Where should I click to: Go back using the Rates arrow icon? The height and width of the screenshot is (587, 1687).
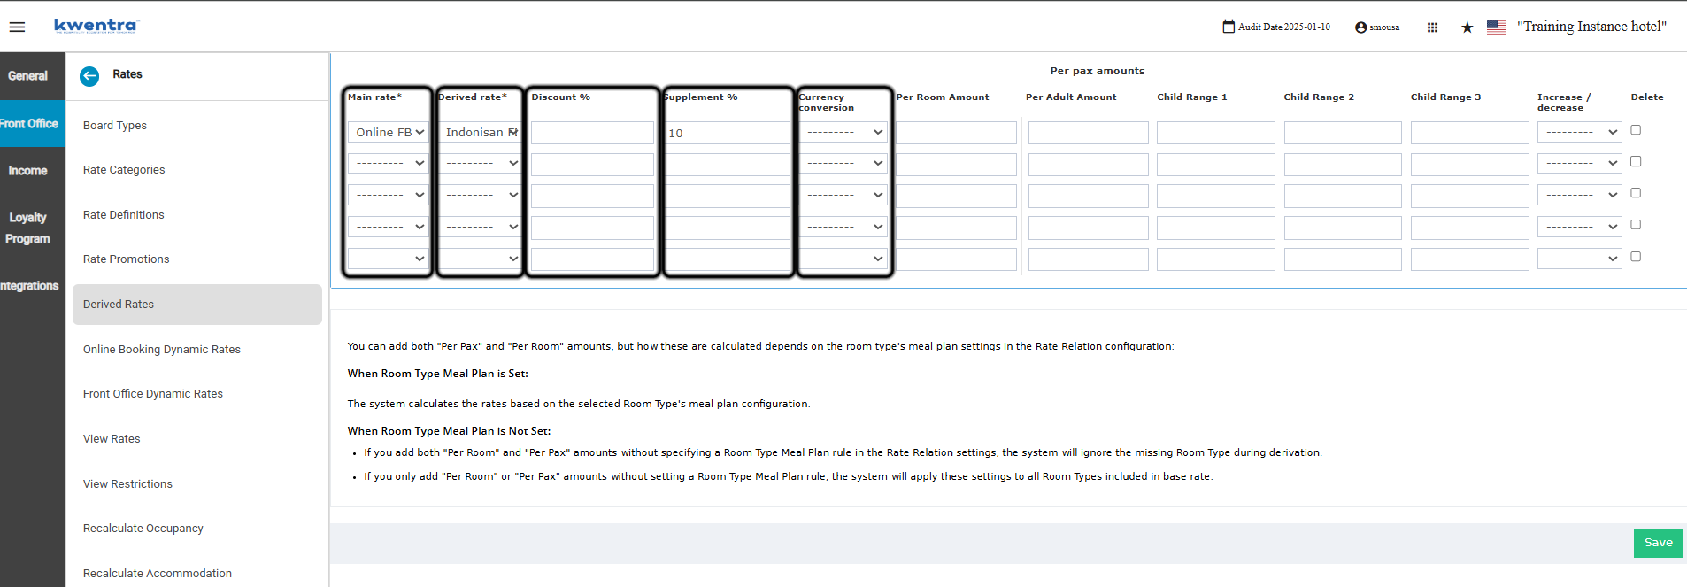point(89,76)
